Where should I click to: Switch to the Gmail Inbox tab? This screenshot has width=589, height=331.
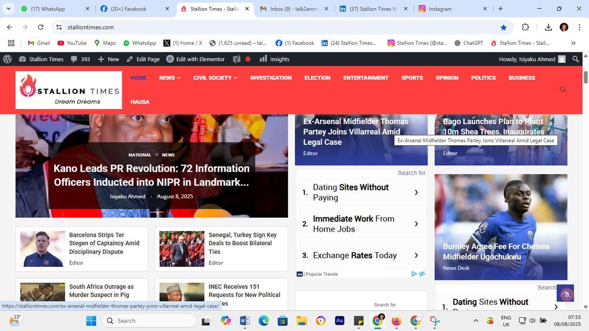coord(294,9)
